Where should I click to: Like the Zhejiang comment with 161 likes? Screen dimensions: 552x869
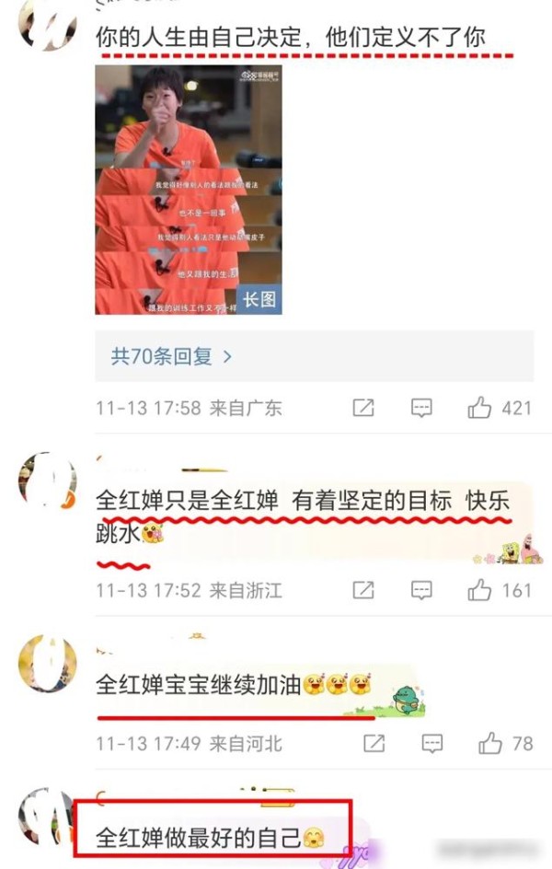pyautogui.click(x=479, y=590)
